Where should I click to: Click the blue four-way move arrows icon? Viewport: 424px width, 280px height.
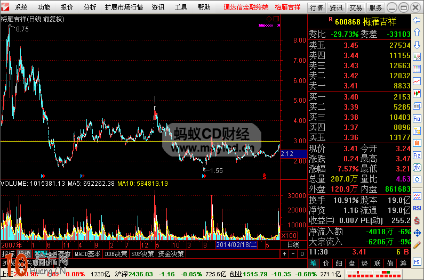click(417, 233)
